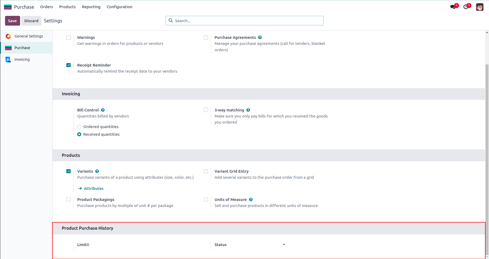Enable 3-way matching checkbox
489x259 pixels.
(206, 110)
